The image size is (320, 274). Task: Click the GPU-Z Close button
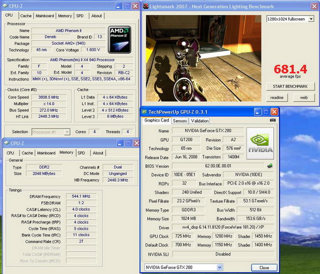[264, 268]
